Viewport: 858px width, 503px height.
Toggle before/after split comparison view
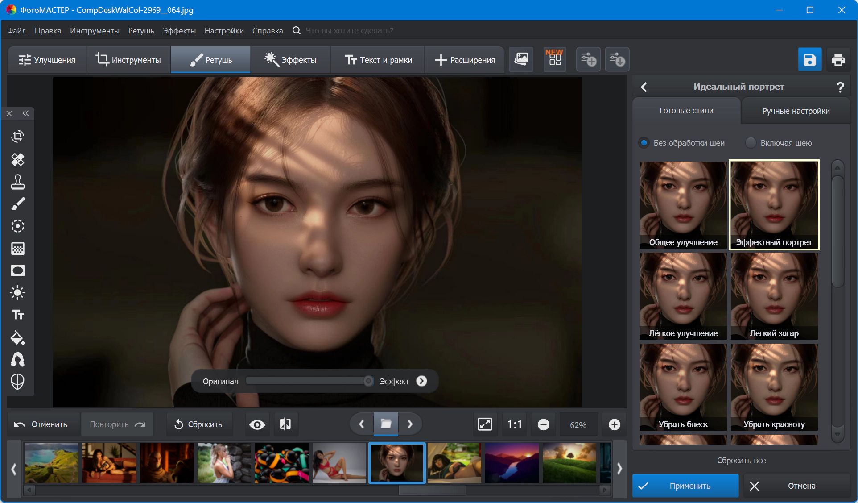tap(285, 424)
